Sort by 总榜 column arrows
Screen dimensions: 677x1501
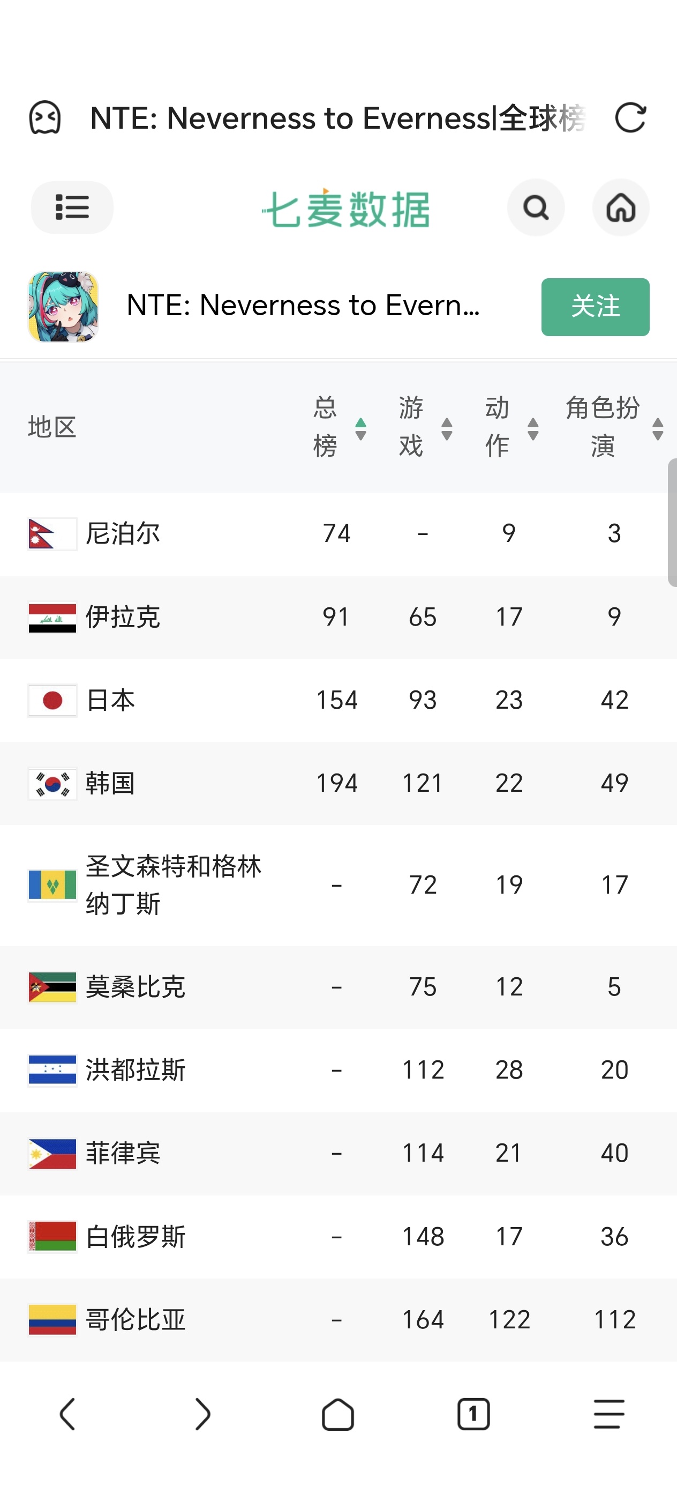coord(361,429)
